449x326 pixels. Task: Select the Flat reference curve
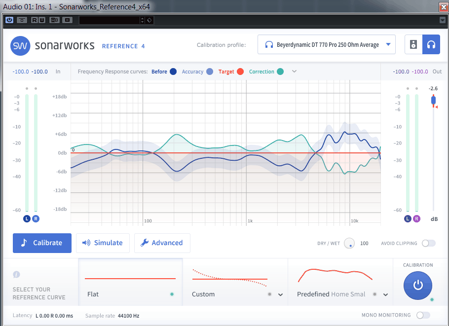131,282
